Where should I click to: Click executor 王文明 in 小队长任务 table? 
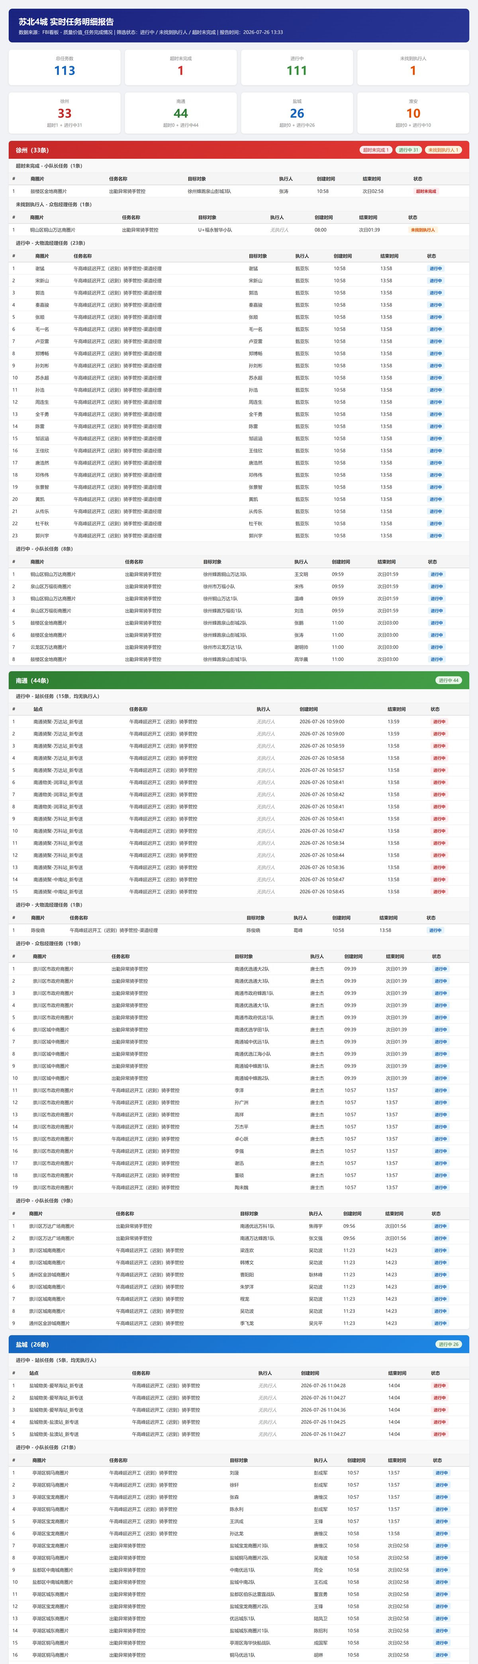click(x=301, y=574)
